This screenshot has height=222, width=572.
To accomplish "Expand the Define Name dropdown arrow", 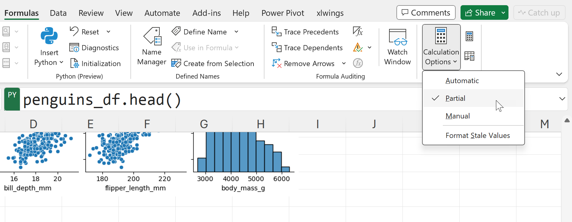I will (x=236, y=32).
